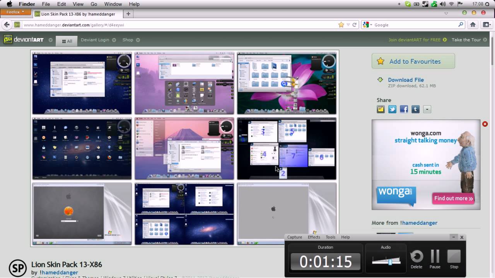The height and width of the screenshot is (278, 495).
Task: Click the deviantART site identity icon
Action: [17, 25]
